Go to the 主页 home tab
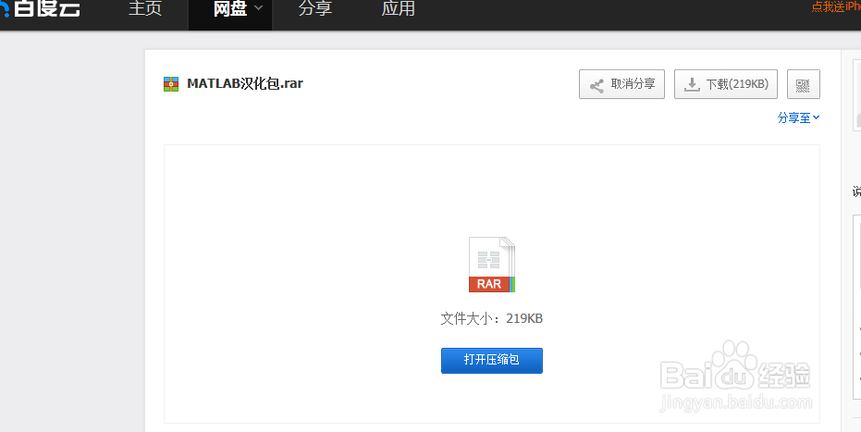This screenshot has height=432, width=861. point(145,8)
